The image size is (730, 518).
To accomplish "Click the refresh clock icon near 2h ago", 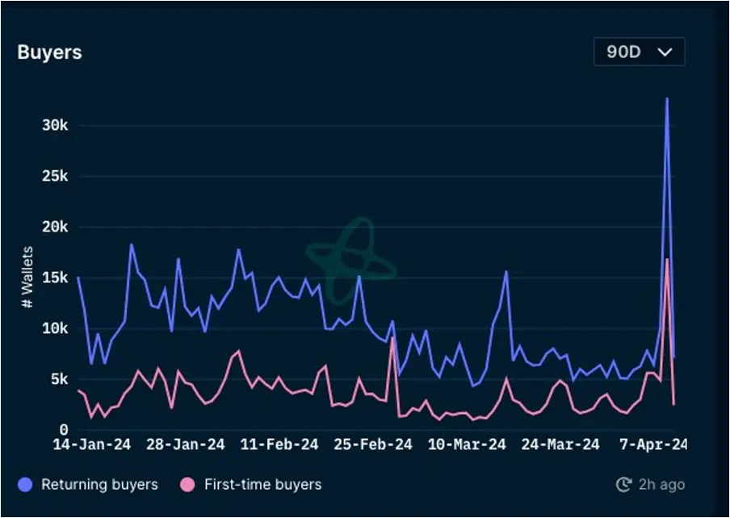I will [624, 485].
